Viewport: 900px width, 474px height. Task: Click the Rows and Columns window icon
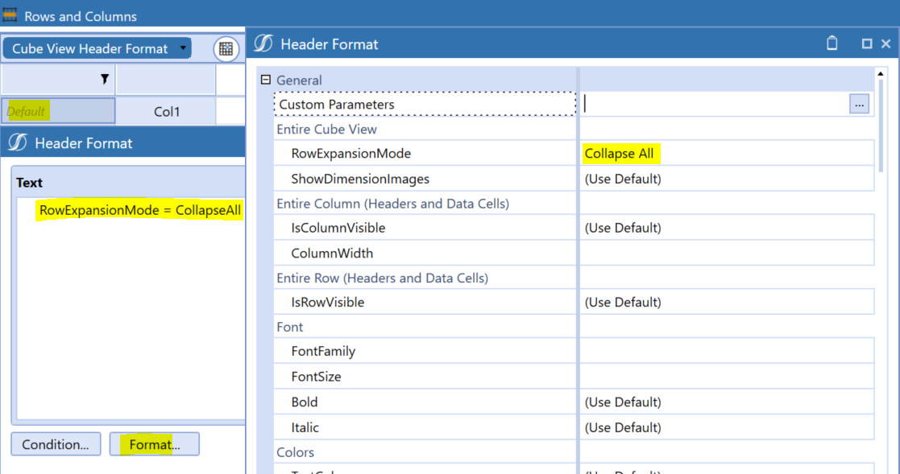point(10,15)
